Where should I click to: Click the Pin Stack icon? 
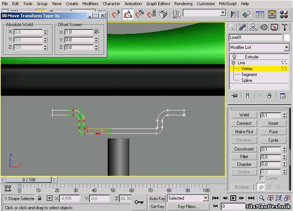tap(234, 96)
